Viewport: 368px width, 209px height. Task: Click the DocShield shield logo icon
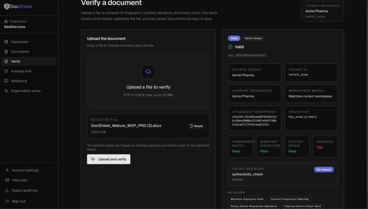tap(7, 6)
